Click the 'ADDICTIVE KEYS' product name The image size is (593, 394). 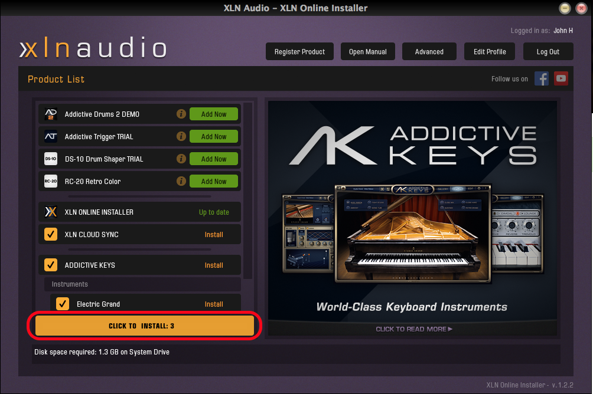click(90, 265)
